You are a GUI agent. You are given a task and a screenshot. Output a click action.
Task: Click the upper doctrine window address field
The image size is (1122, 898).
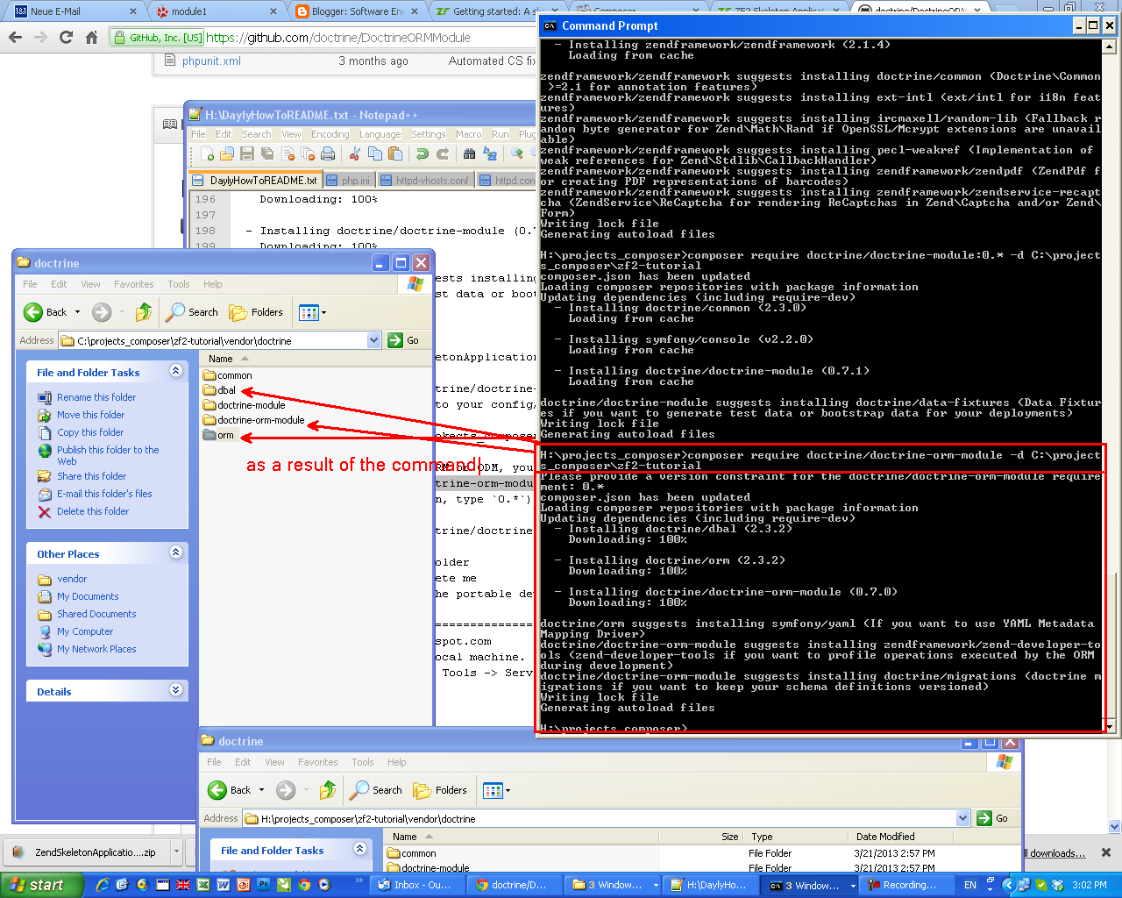[x=220, y=340]
